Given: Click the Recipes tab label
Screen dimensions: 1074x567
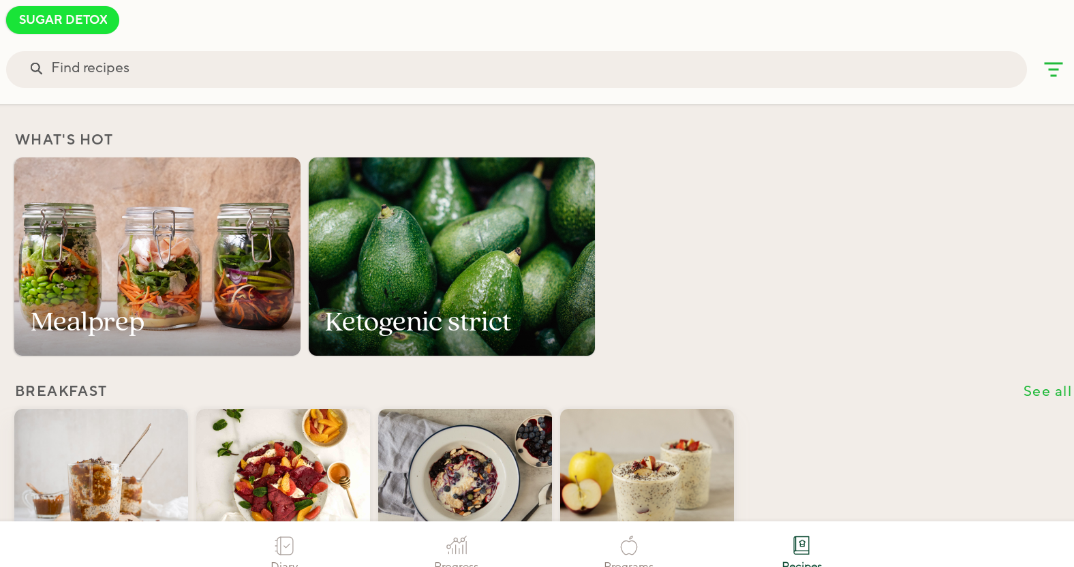Looking at the screenshot, I should click(801, 564).
